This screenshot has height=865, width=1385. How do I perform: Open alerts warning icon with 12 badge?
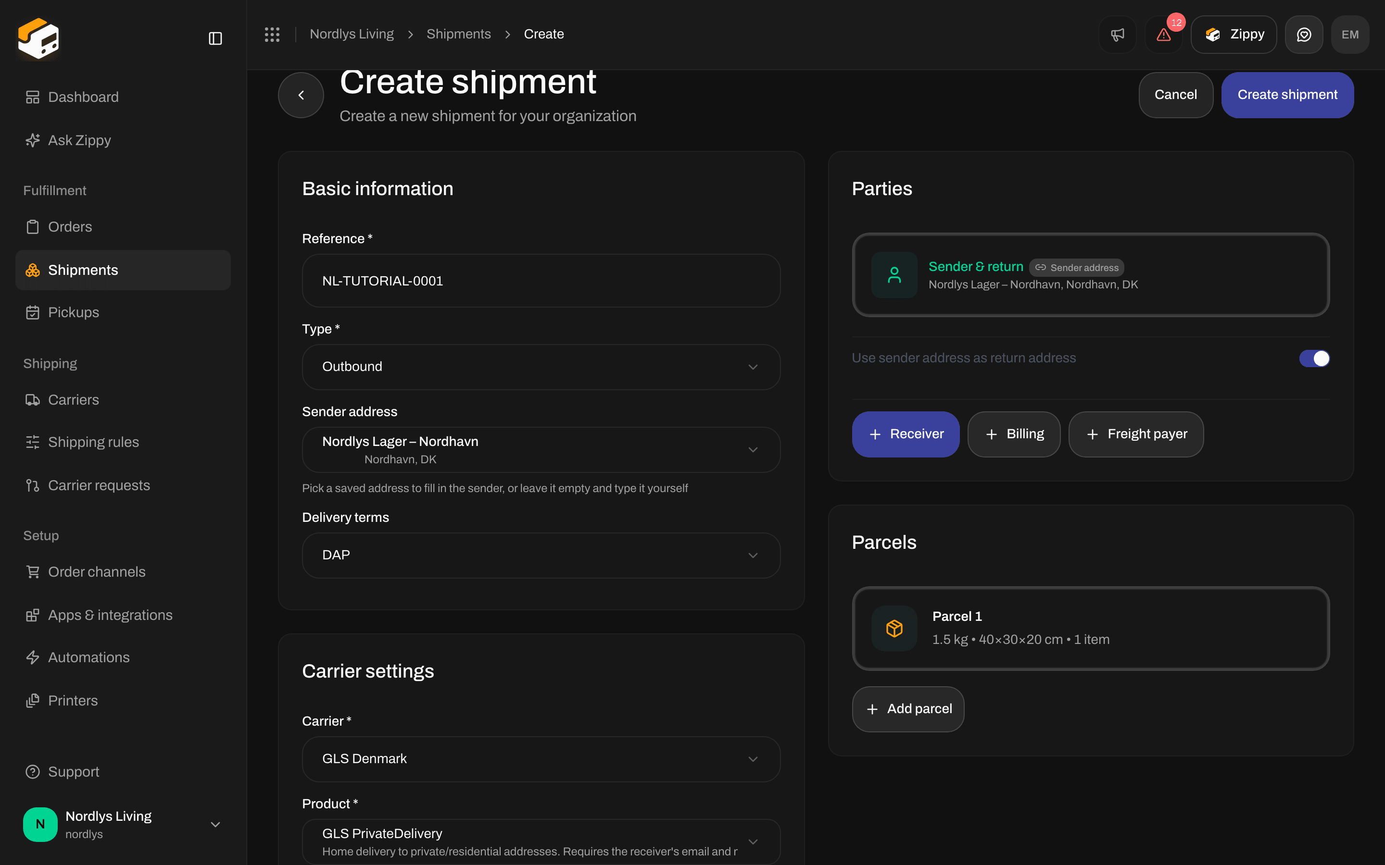pos(1163,34)
